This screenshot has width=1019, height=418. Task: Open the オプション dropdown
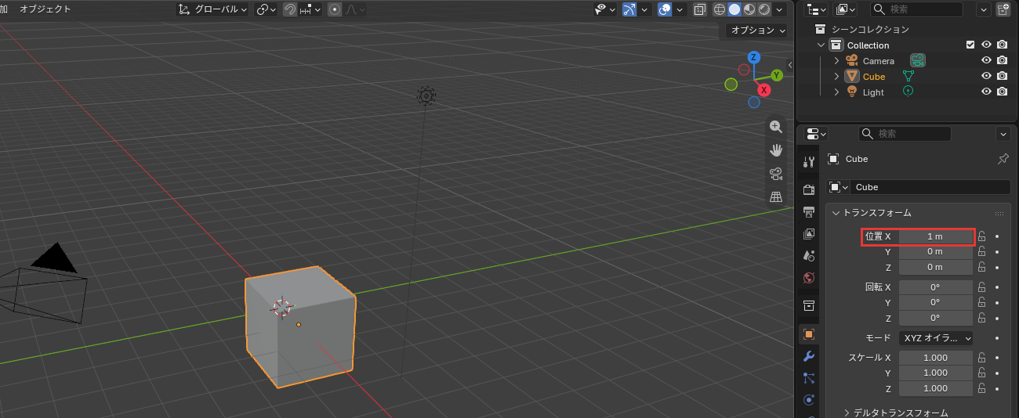(x=756, y=31)
